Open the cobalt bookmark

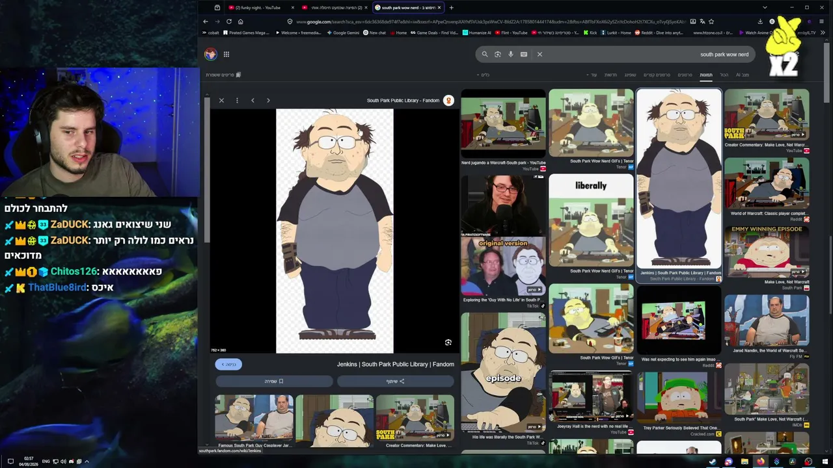(212, 32)
